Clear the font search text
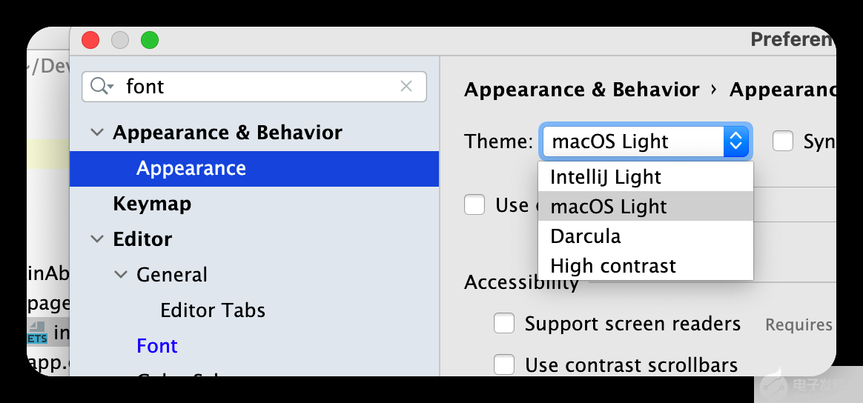 406,87
